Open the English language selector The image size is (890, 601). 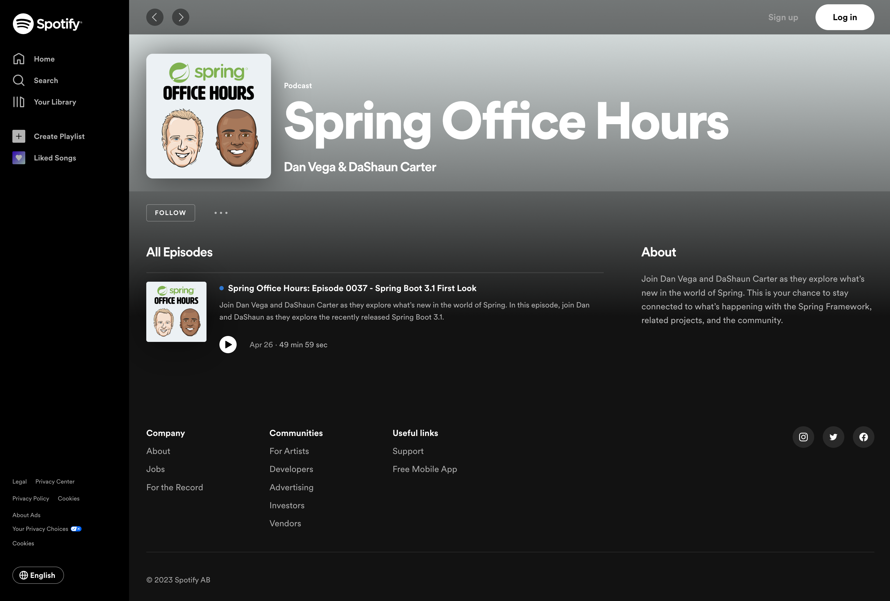pyautogui.click(x=38, y=575)
